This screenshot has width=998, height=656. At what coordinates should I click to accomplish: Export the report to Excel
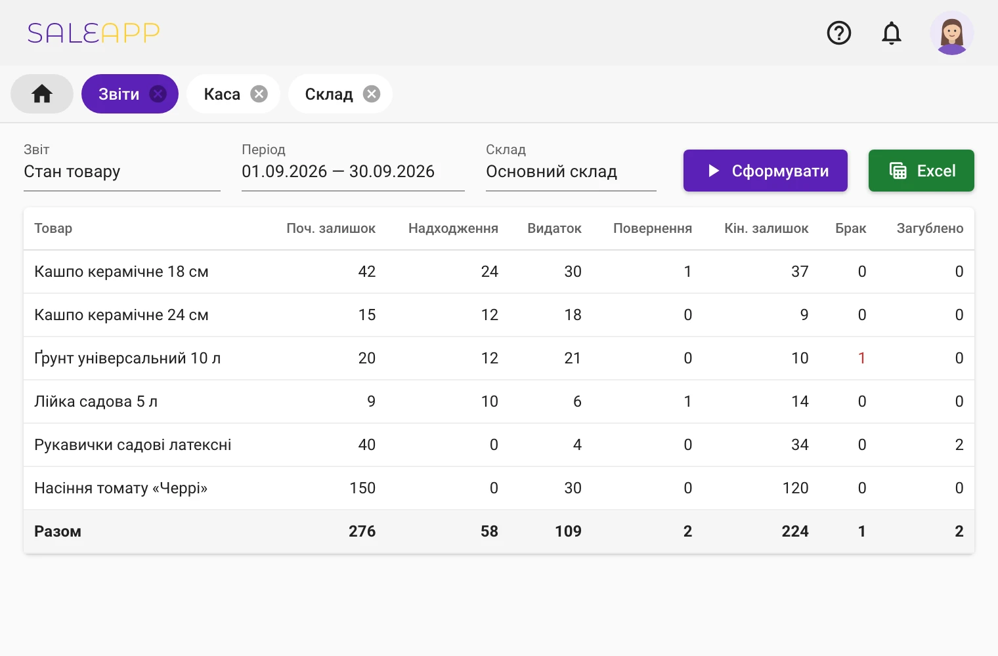921,171
